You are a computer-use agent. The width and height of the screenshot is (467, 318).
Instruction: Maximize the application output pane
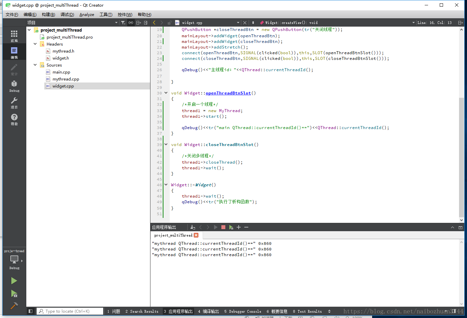(x=460, y=228)
